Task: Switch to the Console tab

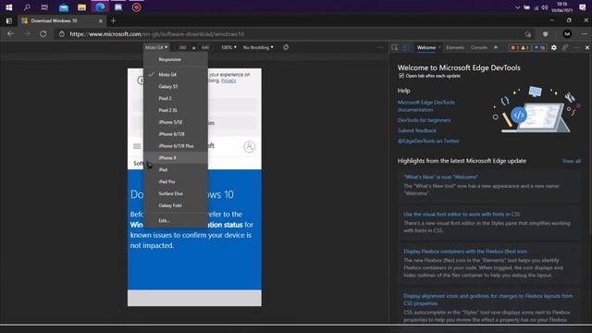Action: click(x=479, y=47)
